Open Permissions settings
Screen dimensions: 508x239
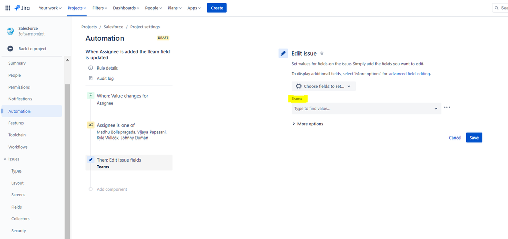click(x=19, y=87)
